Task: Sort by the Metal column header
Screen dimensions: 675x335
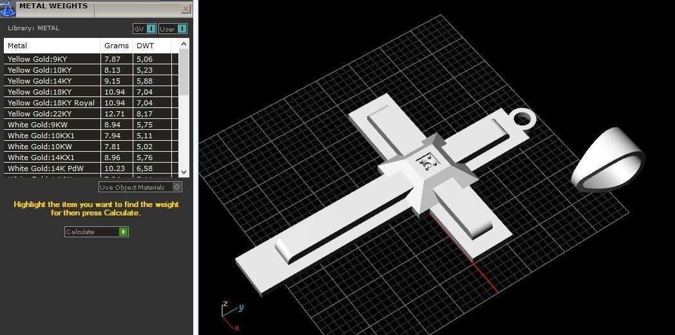Action: pos(52,46)
